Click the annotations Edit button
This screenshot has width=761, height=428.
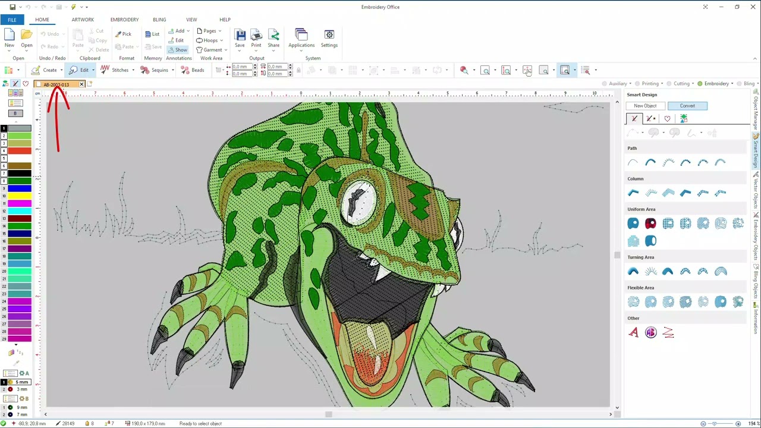pyautogui.click(x=176, y=40)
